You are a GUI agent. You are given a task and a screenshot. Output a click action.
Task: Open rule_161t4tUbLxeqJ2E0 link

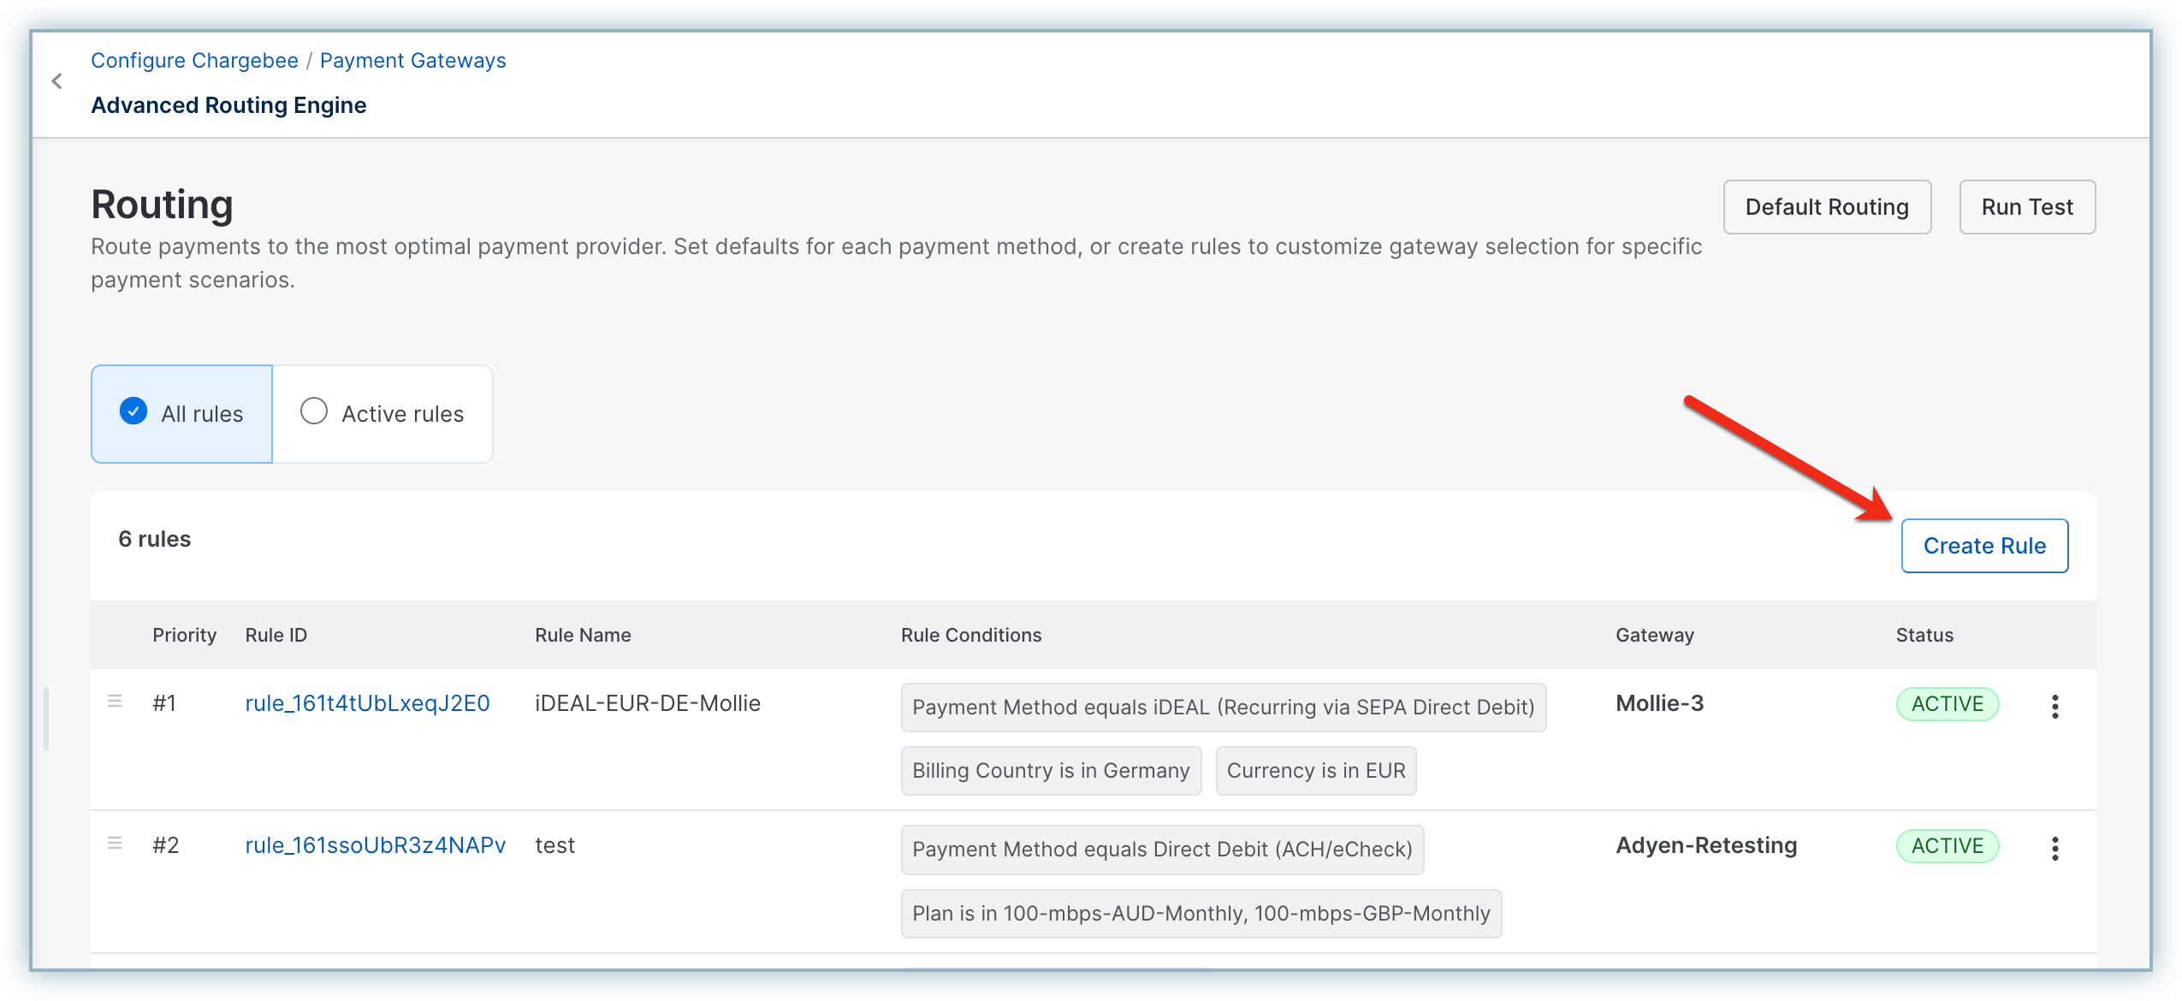(367, 703)
